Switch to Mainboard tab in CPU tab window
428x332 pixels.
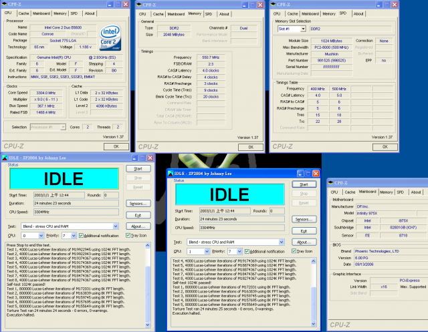click(41, 13)
